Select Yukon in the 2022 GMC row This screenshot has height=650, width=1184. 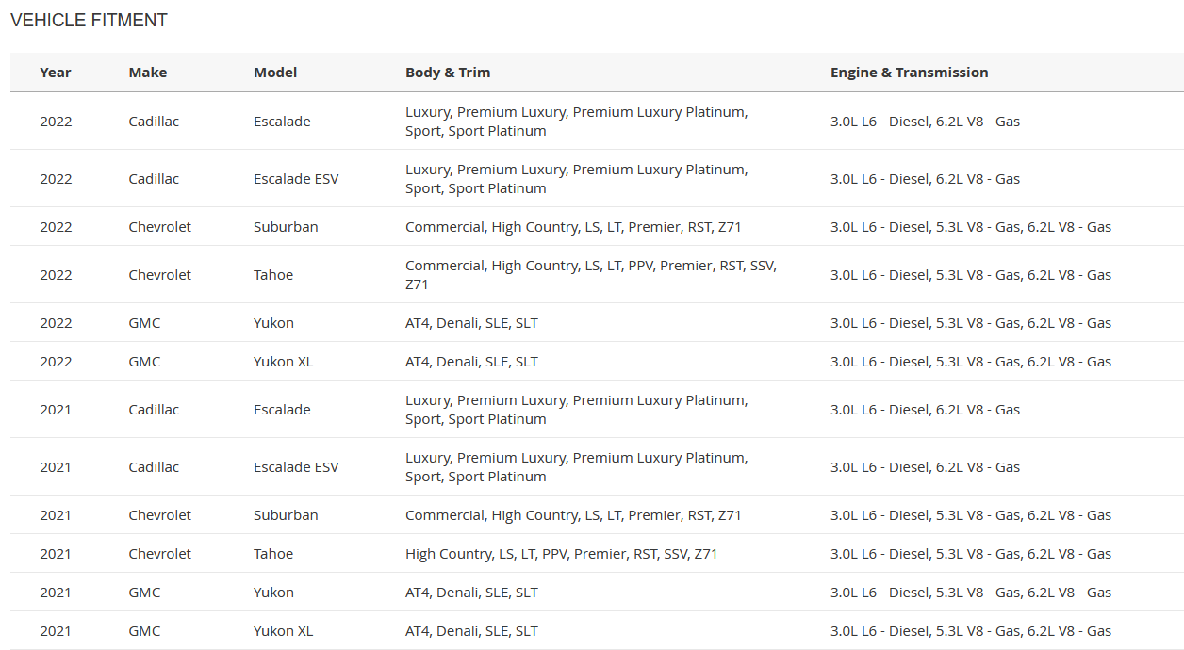[273, 323]
